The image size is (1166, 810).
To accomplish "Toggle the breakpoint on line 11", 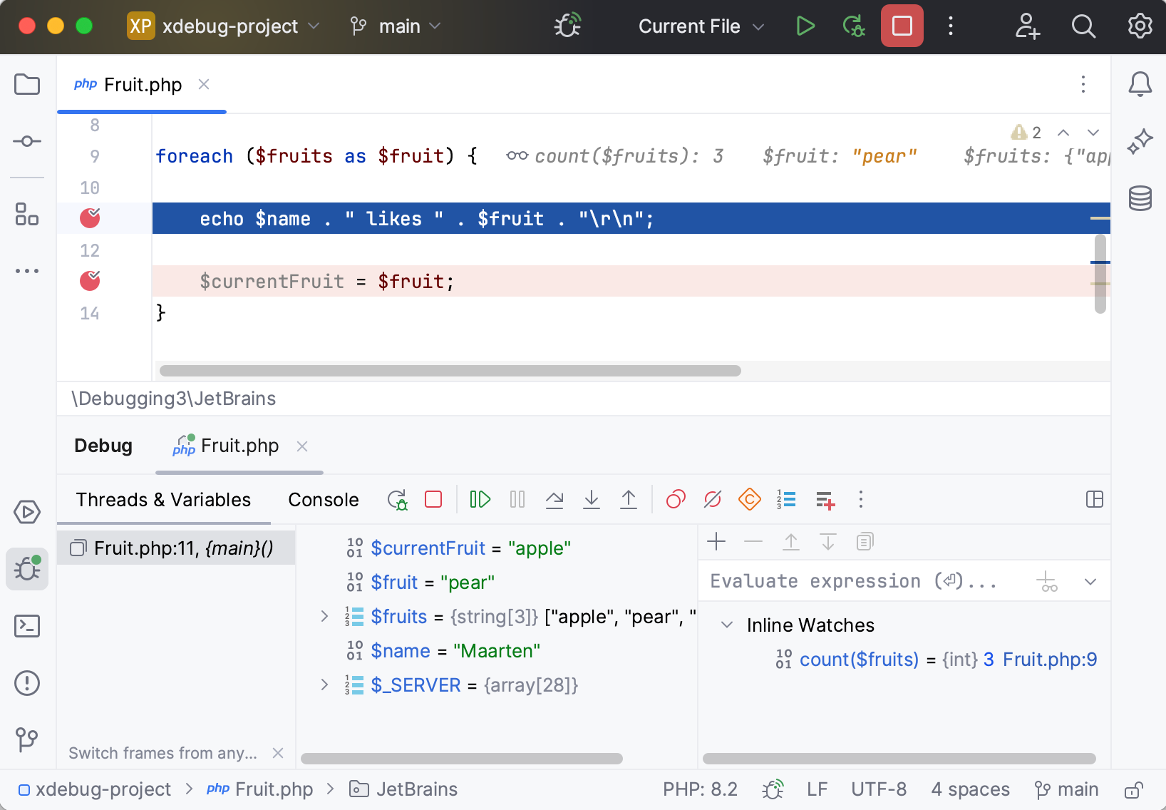I will [90, 218].
